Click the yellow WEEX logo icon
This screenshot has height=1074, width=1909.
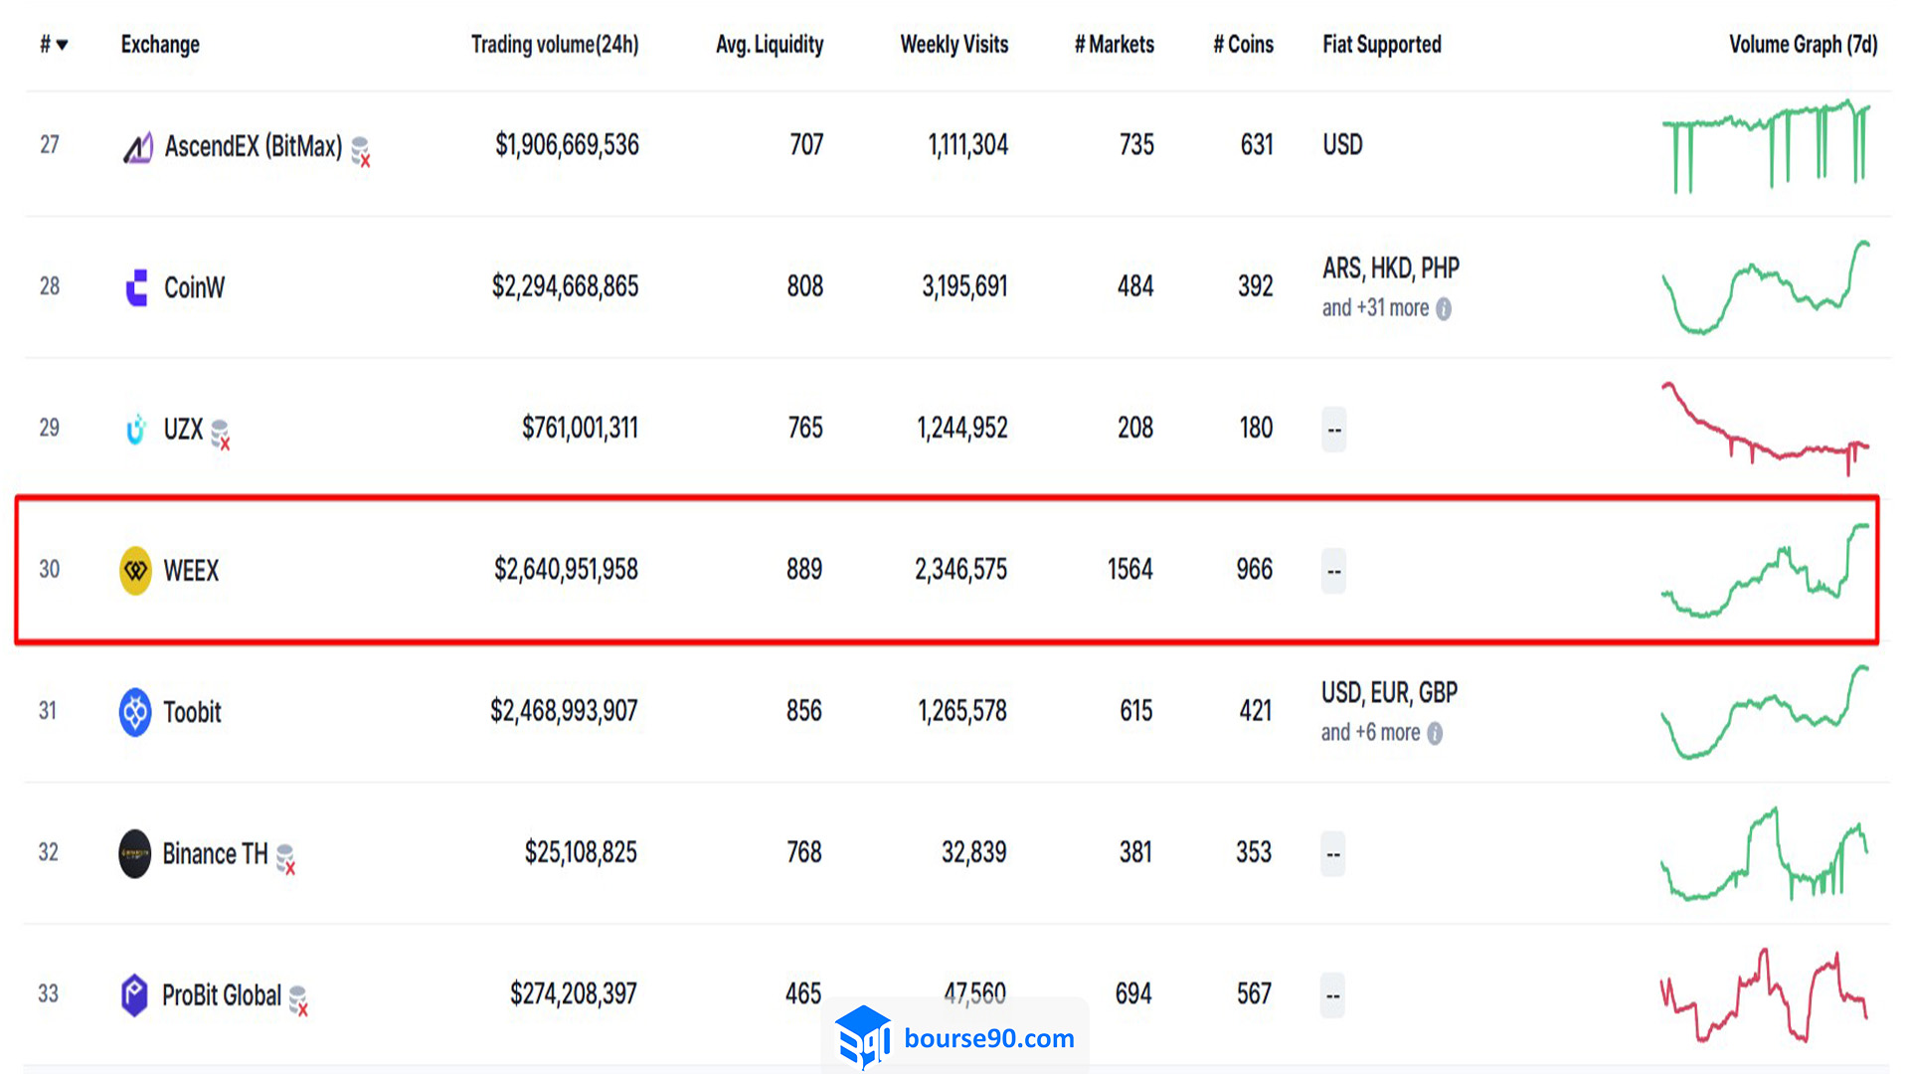point(135,571)
